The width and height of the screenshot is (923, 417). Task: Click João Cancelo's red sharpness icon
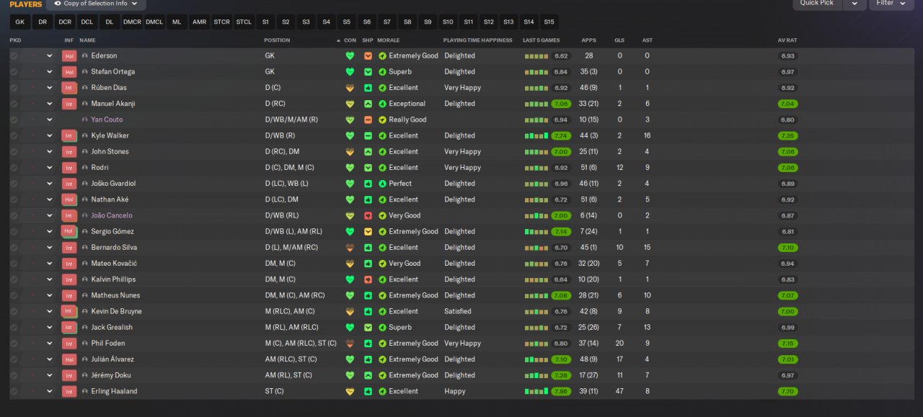pyautogui.click(x=368, y=215)
